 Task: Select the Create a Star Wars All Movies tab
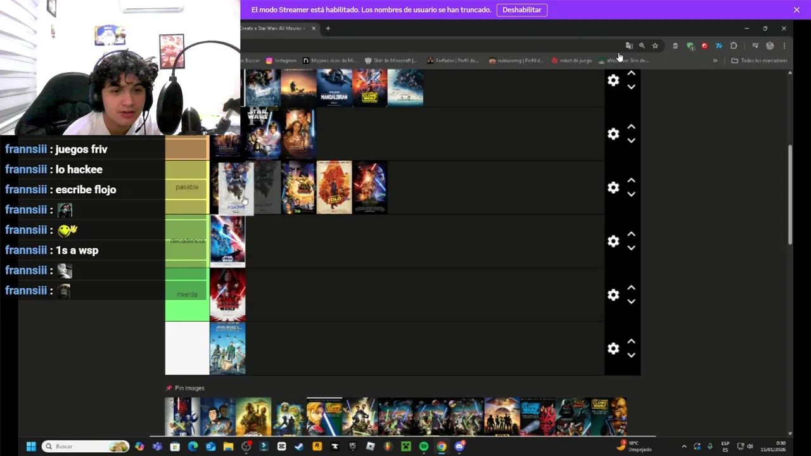[273, 28]
